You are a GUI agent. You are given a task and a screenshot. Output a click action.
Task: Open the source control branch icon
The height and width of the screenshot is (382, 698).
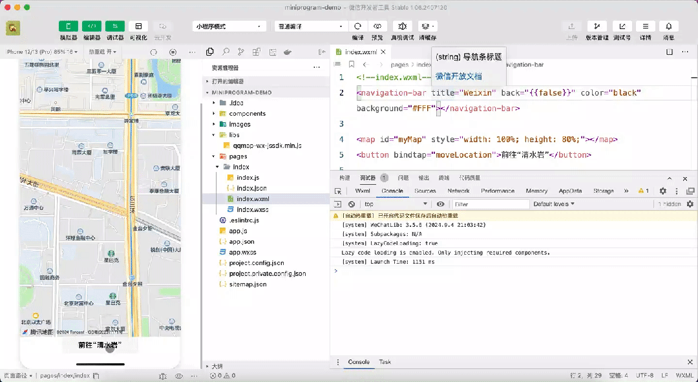pyautogui.click(x=241, y=52)
